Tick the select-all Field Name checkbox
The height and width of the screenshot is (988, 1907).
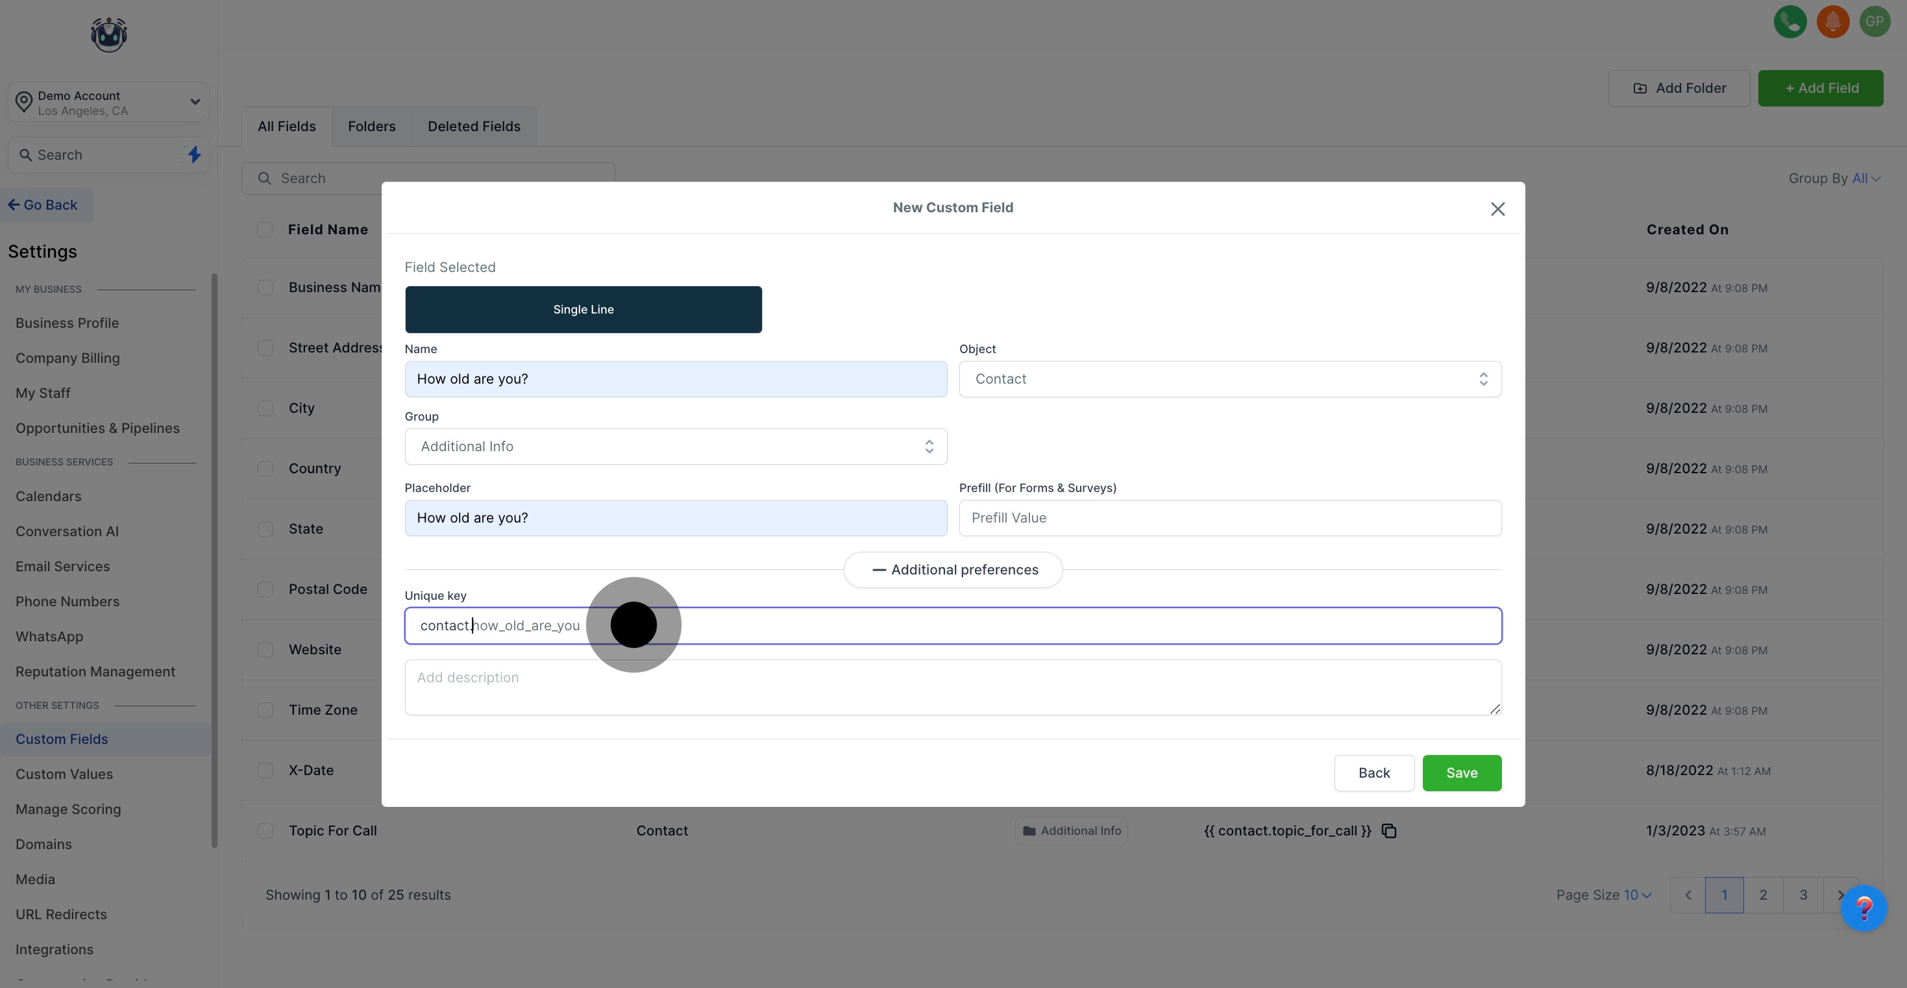[x=264, y=230]
